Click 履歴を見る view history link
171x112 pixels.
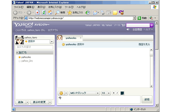tap(144, 45)
